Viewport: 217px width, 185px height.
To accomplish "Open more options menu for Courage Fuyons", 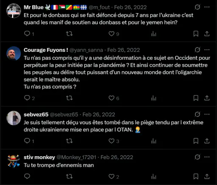I will point(207,50).
